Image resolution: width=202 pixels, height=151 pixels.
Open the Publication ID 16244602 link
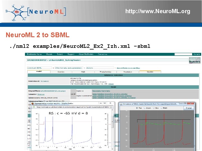(45, 81)
